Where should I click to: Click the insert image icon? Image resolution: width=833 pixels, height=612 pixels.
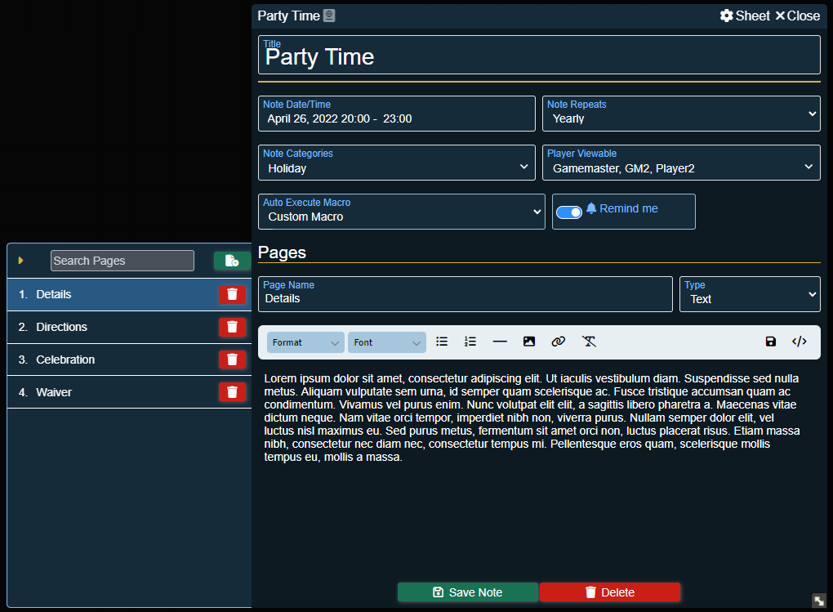pyautogui.click(x=529, y=342)
